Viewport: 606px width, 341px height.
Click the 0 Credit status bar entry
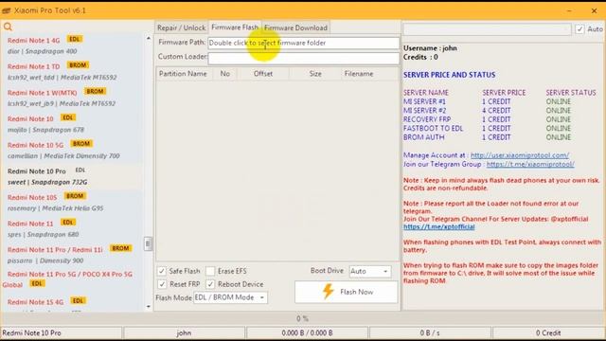tap(548, 332)
